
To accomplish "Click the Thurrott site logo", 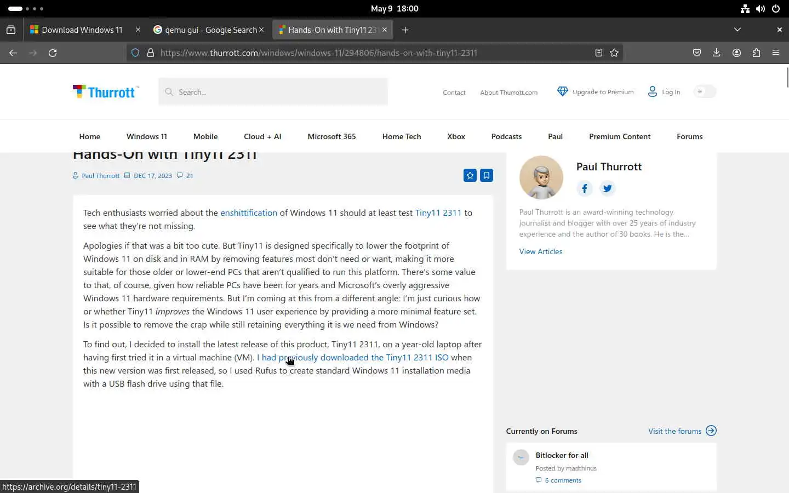I will click(x=105, y=91).
